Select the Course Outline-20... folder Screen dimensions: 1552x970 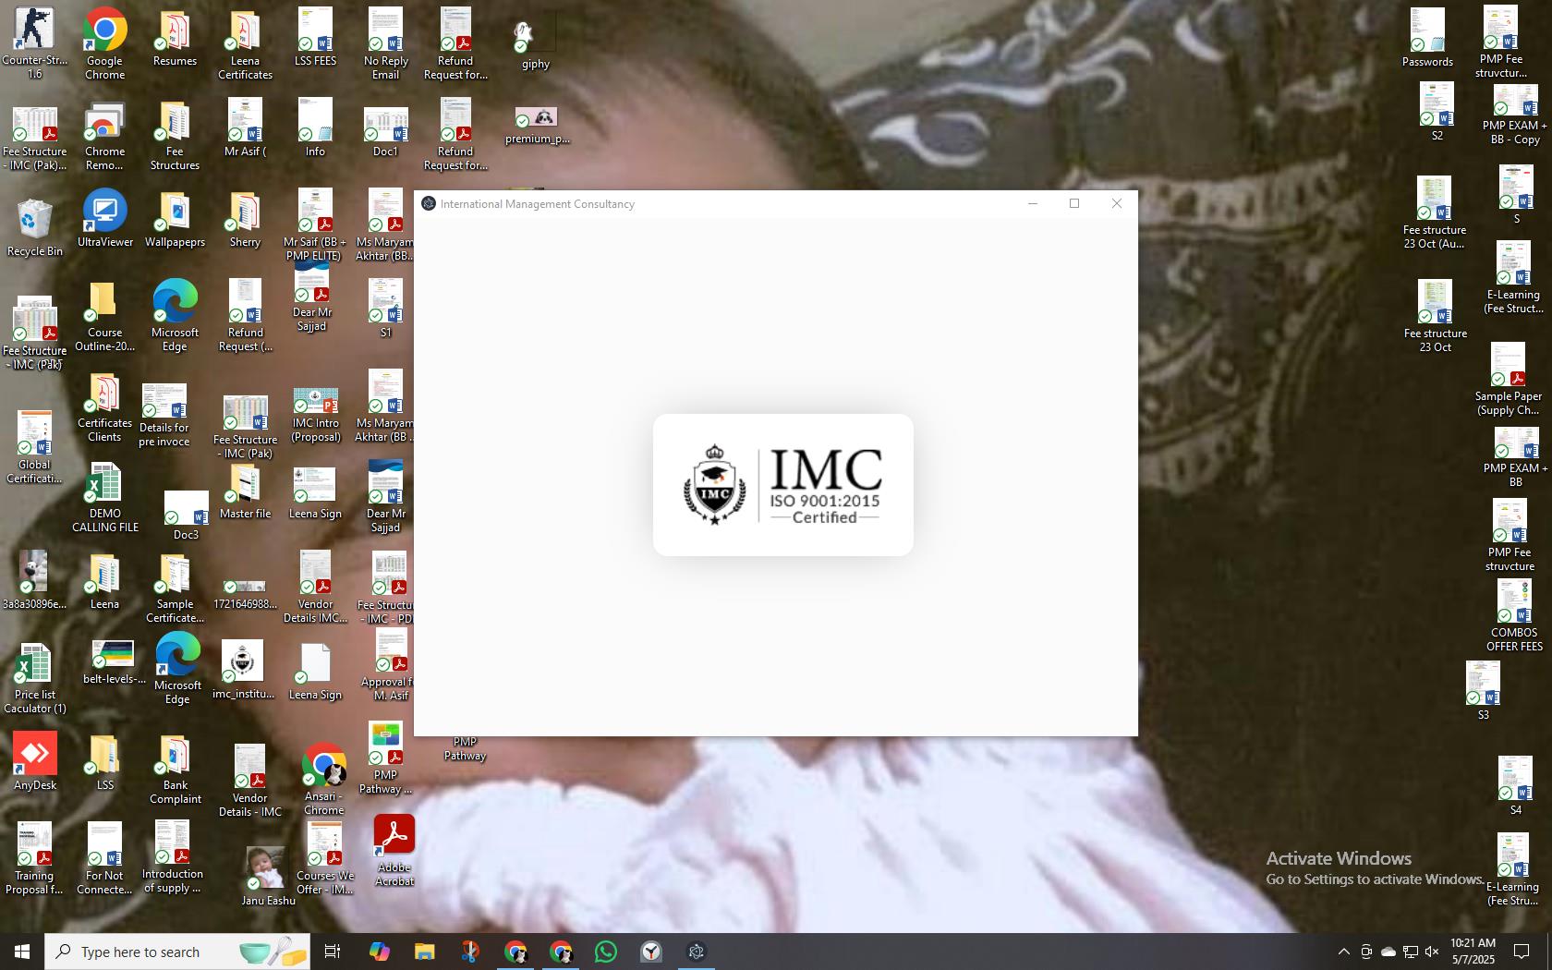pyautogui.click(x=104, y=316)
